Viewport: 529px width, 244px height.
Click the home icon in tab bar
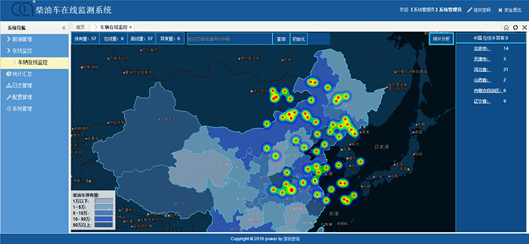(506, 27)
